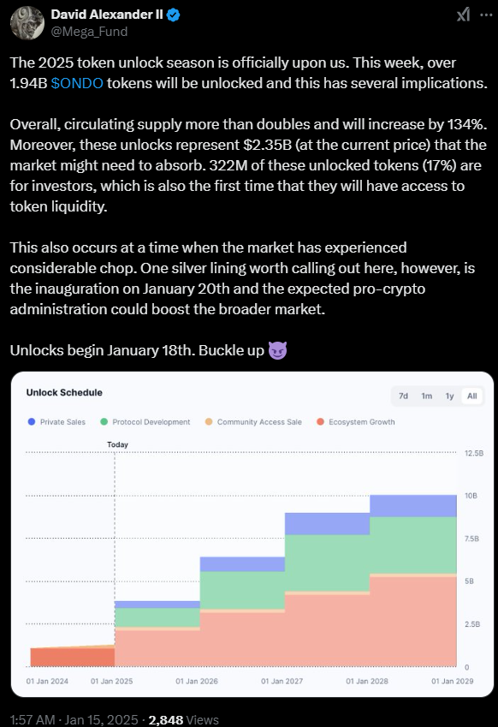Select the 1y range tab
498x727 pixels.
(x=449, y=396)
